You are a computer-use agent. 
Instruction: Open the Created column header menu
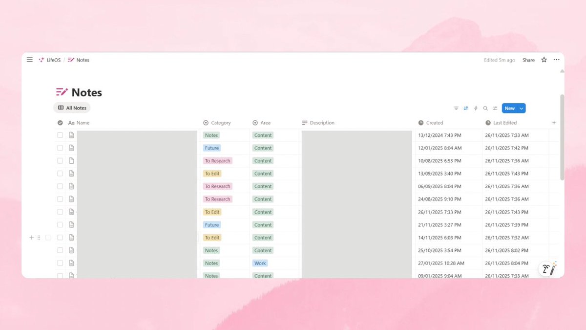[431, 123]
